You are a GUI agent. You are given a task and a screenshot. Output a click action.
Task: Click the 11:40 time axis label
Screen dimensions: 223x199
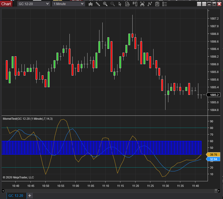coord(195,186)
